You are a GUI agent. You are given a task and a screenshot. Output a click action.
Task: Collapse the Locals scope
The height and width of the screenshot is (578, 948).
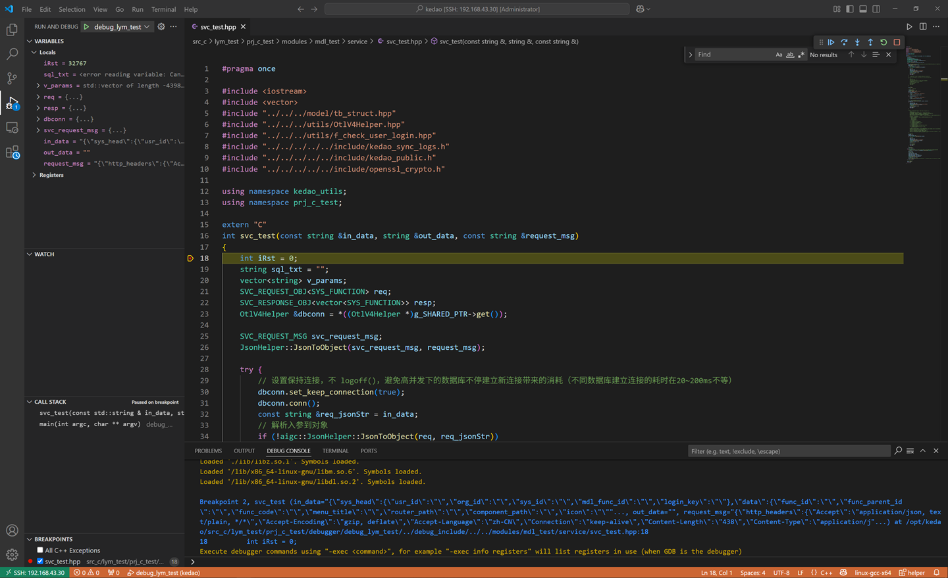point(34,52)
